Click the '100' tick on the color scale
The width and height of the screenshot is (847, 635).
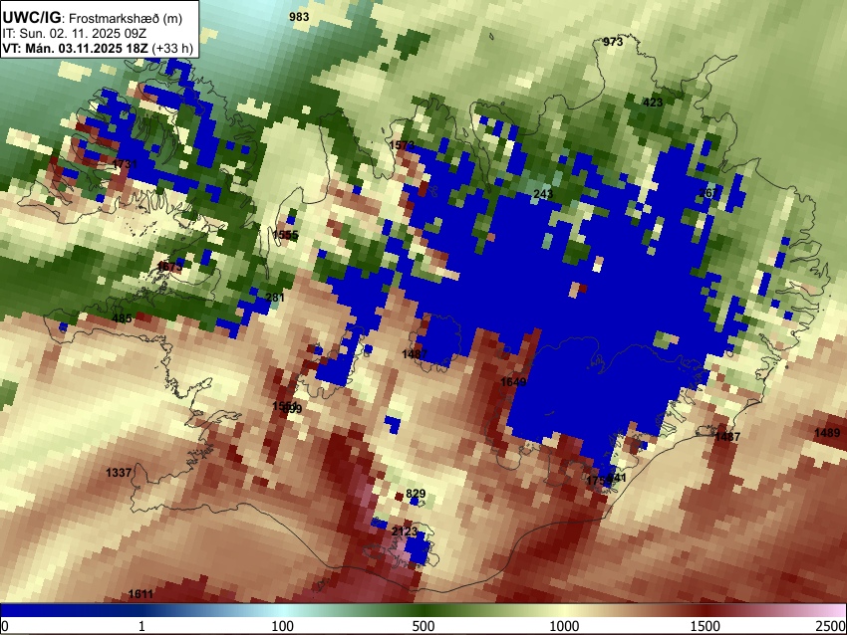coord(283,626)
